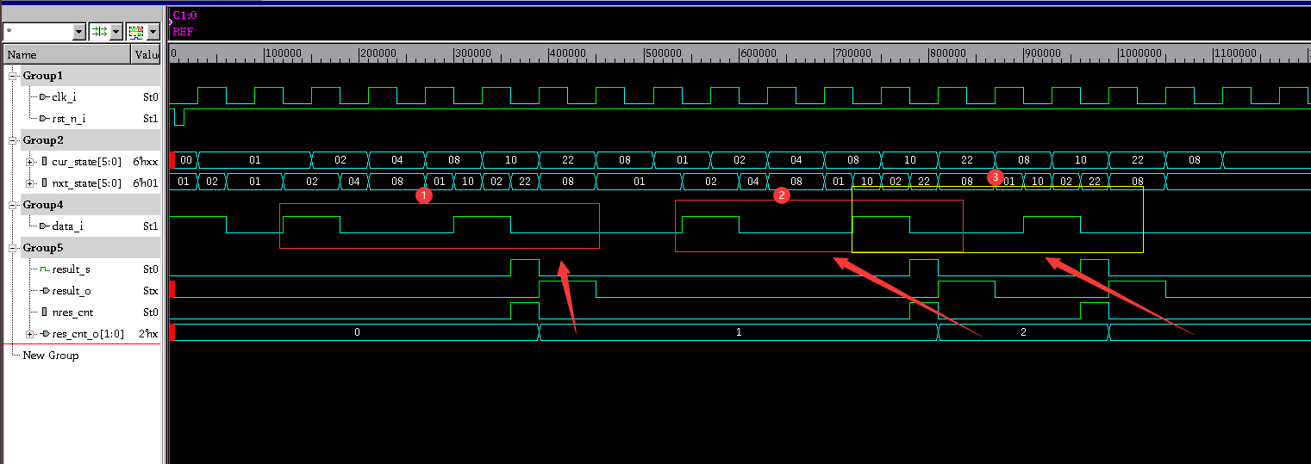This screenshot has width=1311, height=464.
Task: Click the 6'h01 value of nxt_state
Action: point(146,183)
